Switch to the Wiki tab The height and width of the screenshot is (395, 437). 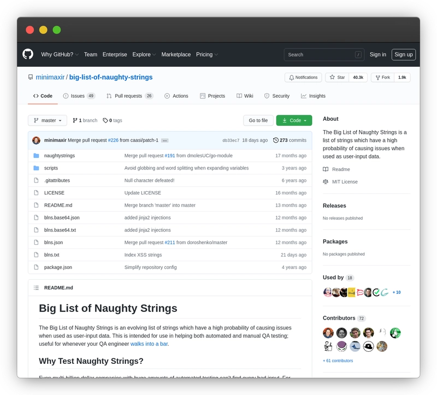point(245,96)
